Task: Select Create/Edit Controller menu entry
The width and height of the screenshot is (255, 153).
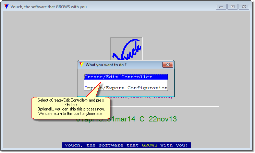Action: tap(126, 77)
